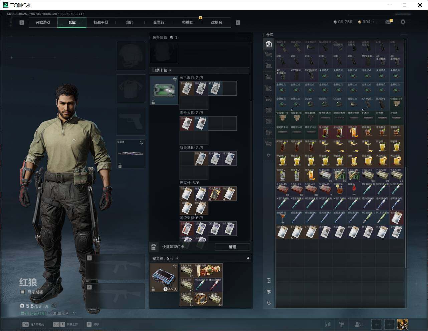The width and height of the screenshot is (428, 331).
Task: Open the 特勤处 tab
Action: [x=188, y=22]
